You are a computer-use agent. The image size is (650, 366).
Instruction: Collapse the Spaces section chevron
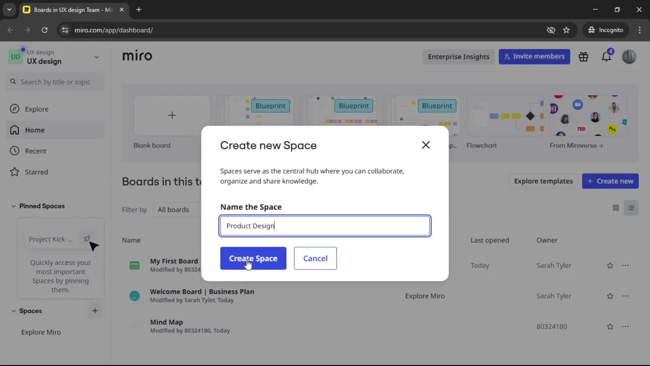tap(14, 311)
